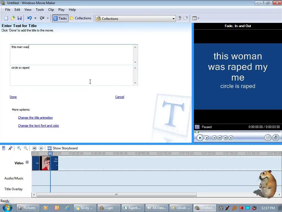The width and height of the screenshot is (282, 212).
Task: Click the preview seek bar handle
Action: click(197, 132)
